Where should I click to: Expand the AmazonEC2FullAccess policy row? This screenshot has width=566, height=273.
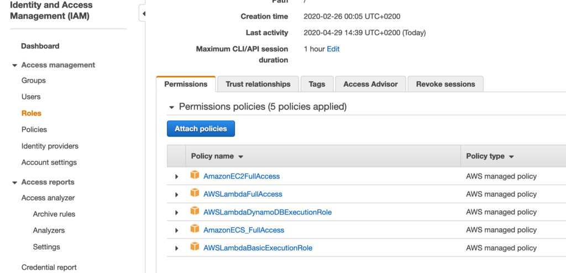(176, 177)
